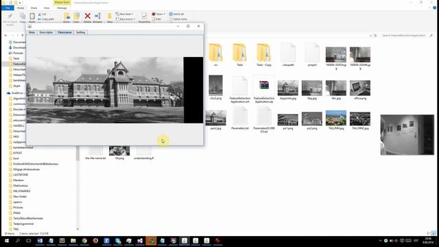Switch to the Description tab

tap(46, 32)
